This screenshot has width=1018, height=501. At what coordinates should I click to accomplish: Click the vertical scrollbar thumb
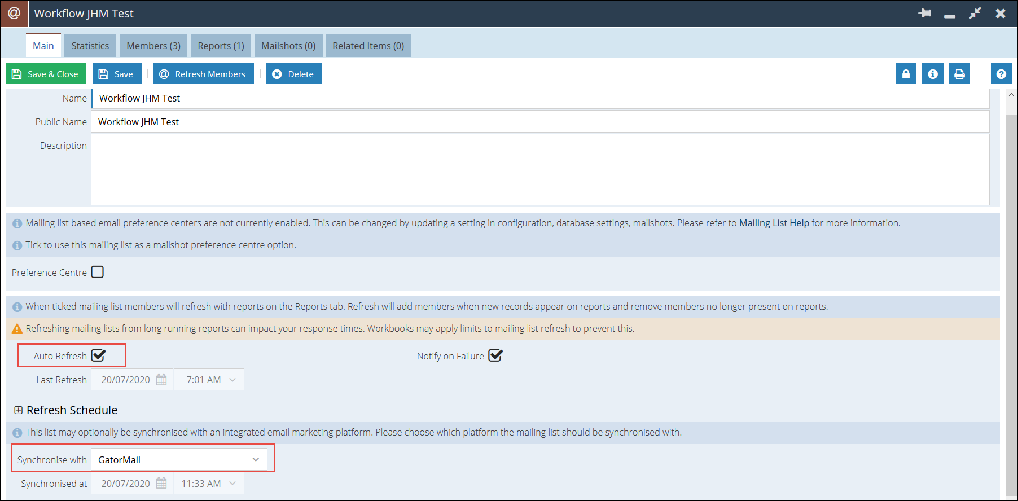click(1011, 305)
